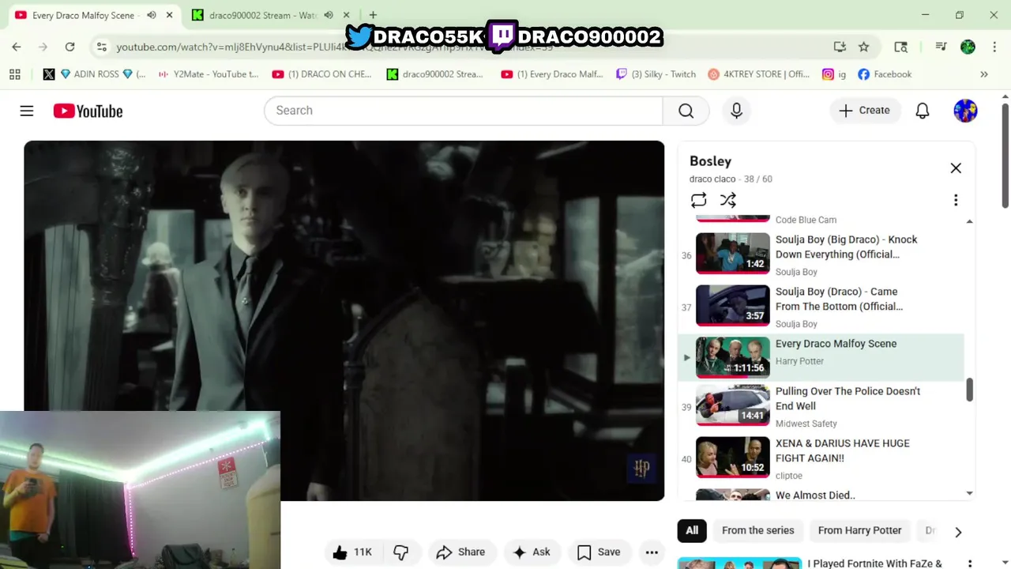Open XENA & DARIUS HAVE HUGE FIGHT AGAIN video
The height and width of the screenshot is (569, 1011).
(843, 450)
